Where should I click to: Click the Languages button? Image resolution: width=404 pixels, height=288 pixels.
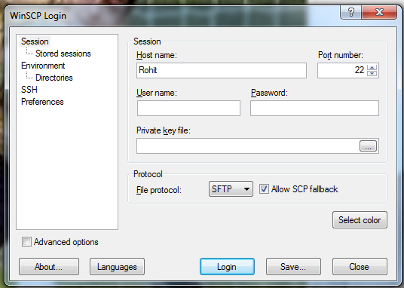click(x=117, y=267)
